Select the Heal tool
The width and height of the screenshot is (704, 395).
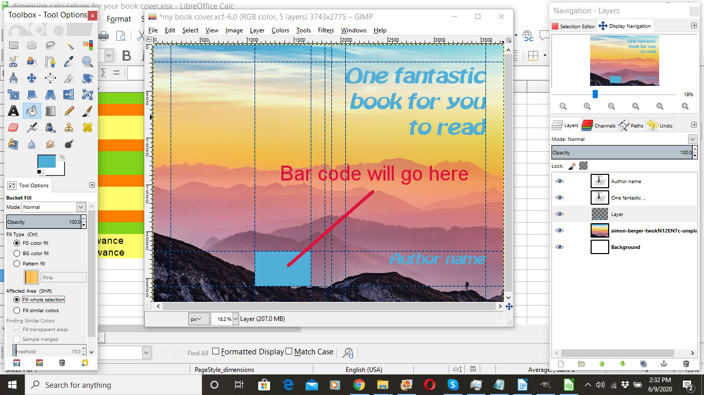[88, 127]
